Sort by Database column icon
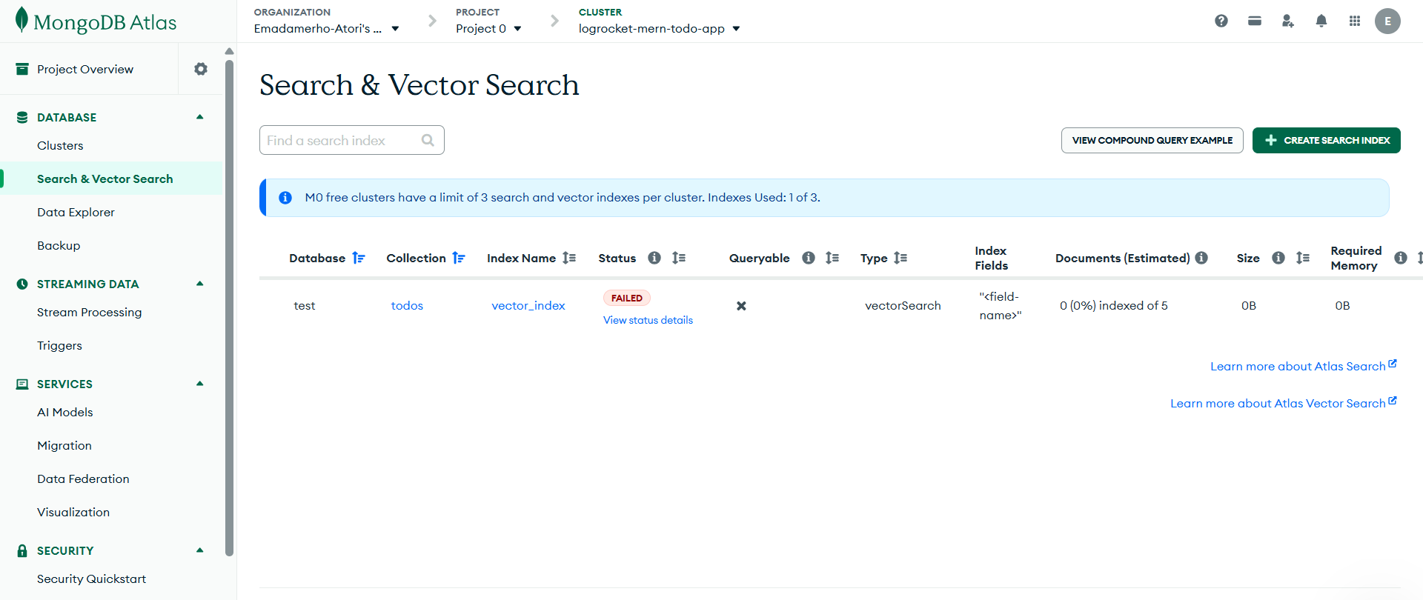The image size is (1423, 600). tap(359, 258)
